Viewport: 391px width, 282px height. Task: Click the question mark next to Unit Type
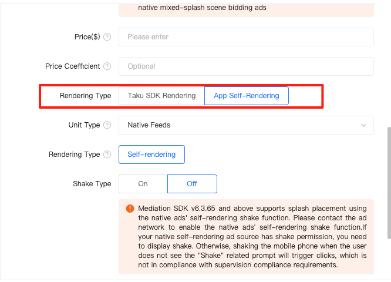[107, 125]
